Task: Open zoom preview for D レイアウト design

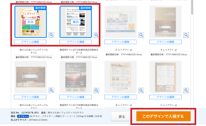Action: coord(141,35)
